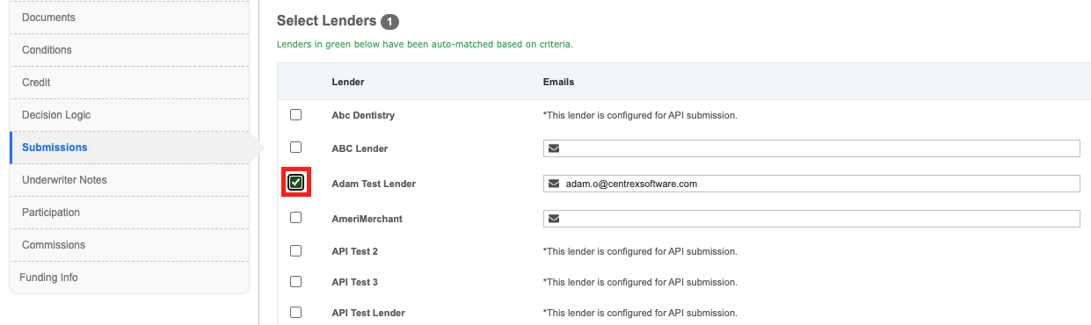Click the Abc Dentistry lender name
The width and height of the screenshot is (1091, 325).
click(363, 115)
